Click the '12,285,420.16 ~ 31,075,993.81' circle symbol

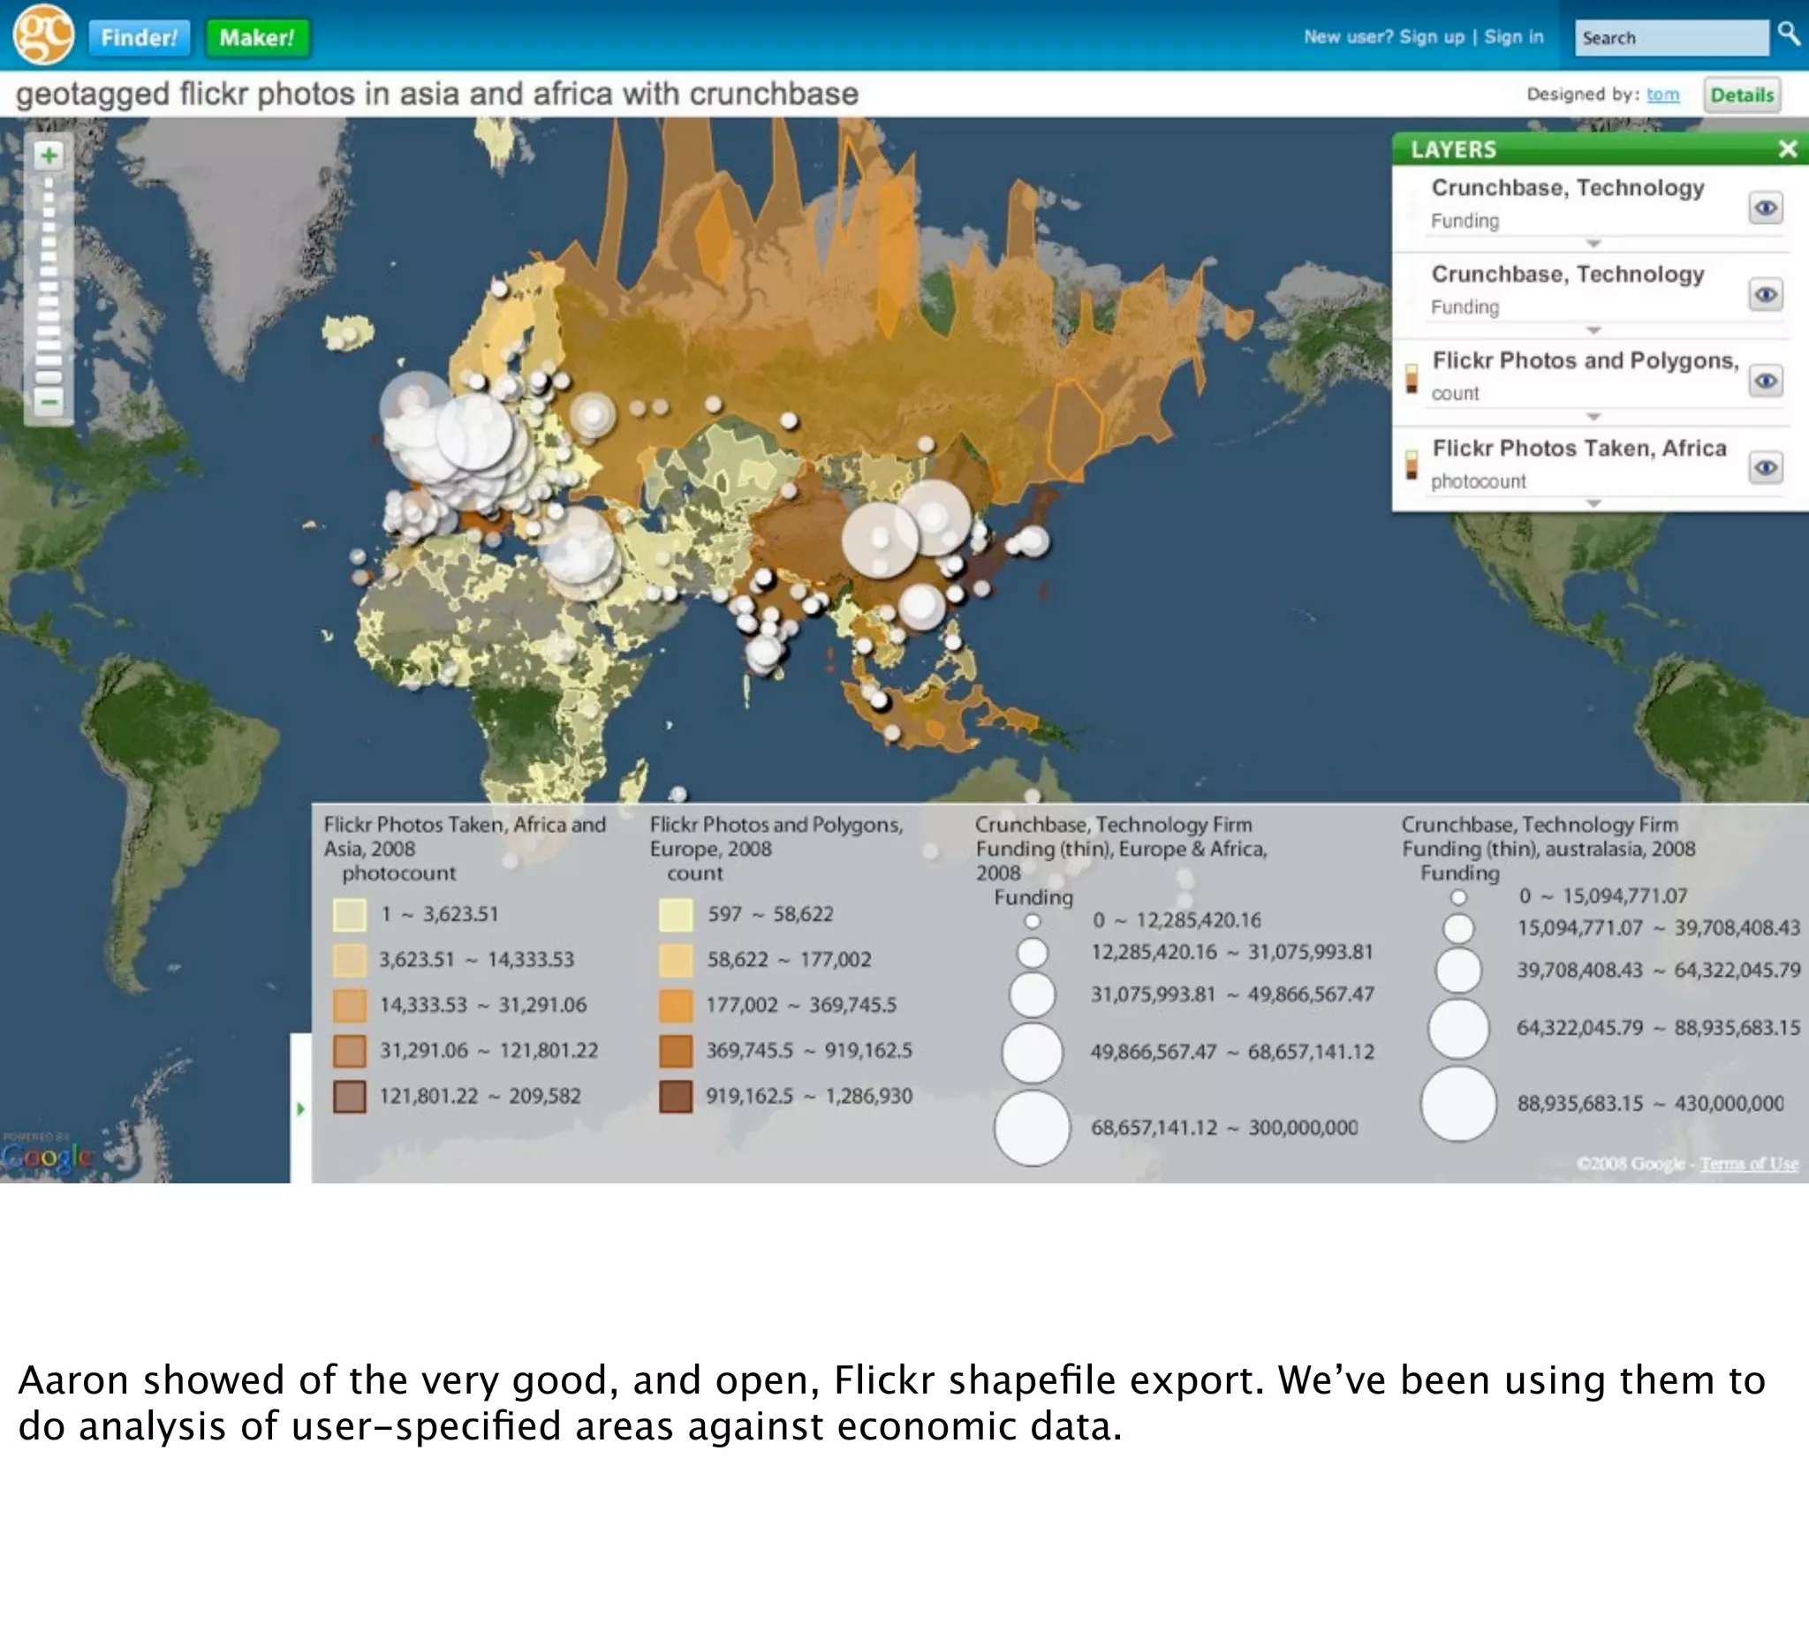point(1033,952)
